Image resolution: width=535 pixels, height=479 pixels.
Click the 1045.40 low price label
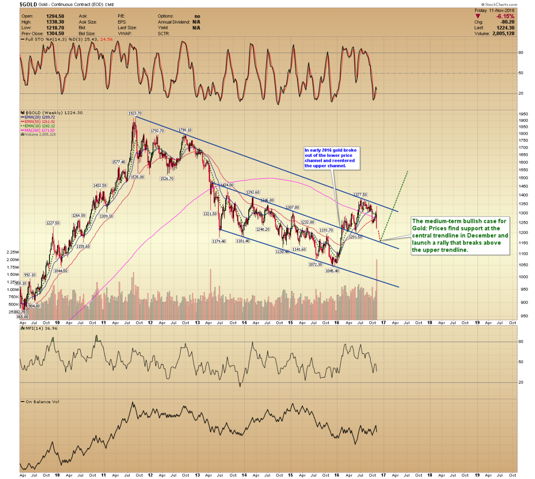pos(332,271)
